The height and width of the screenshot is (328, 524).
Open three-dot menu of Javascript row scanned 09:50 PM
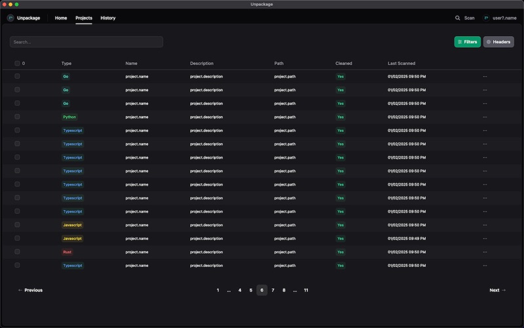[485, 225]
